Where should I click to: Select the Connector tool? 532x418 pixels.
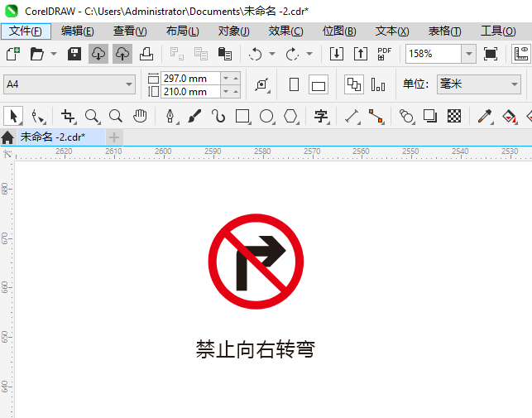376,117
